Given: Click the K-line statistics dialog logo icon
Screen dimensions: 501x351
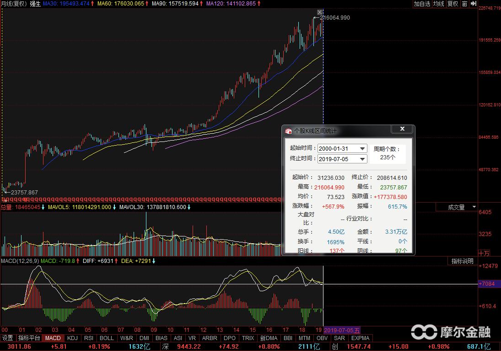Looking at the screenshot, I should point(288,131).
